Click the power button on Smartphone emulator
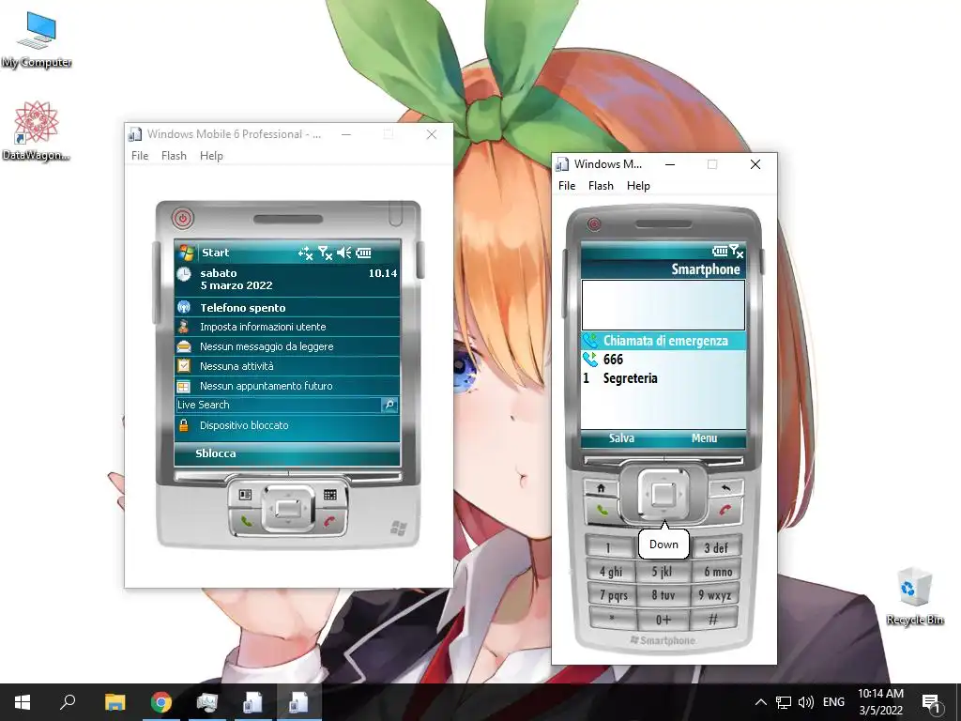 pyautogui.click(x=593, y=223)
